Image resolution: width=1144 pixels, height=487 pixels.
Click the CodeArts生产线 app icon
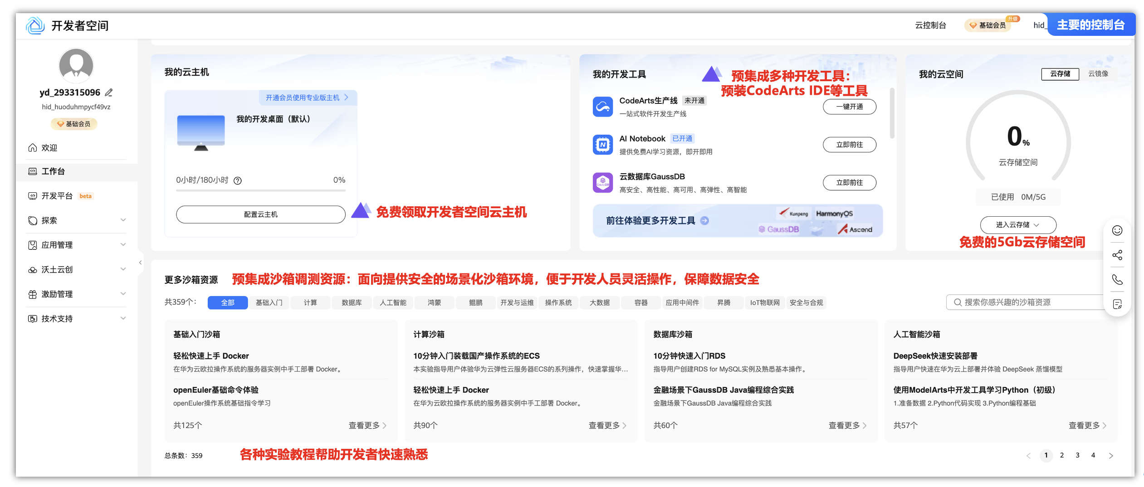[x=603, y=107]
